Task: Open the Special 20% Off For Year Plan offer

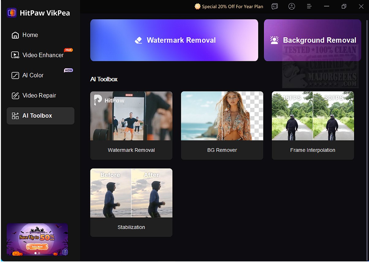Action: pos(229,6)
